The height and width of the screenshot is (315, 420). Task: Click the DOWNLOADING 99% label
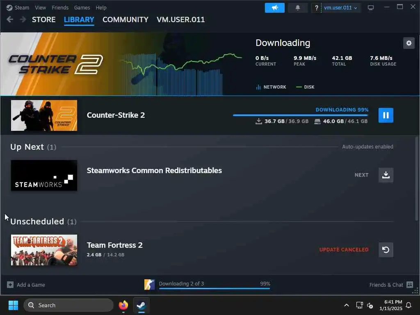(342, 110)
